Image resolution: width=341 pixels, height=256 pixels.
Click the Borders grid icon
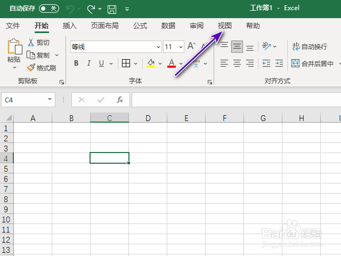coord(126,63)
